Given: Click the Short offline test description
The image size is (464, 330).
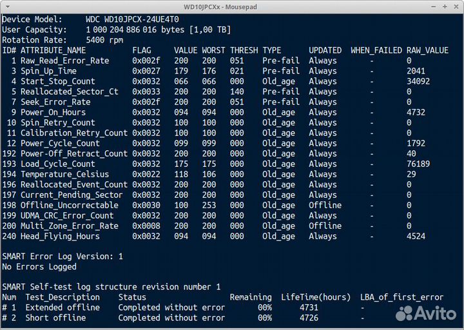Looking at the screenshot, I should tap(55, 318).
